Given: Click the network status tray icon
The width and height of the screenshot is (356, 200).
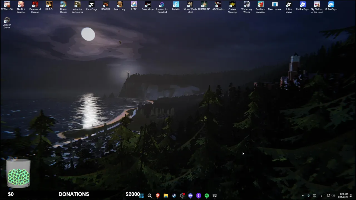Looking at the screenshot, I should click(x=328, y=196).
